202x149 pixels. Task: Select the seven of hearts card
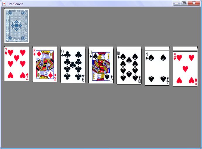point(17,64)
